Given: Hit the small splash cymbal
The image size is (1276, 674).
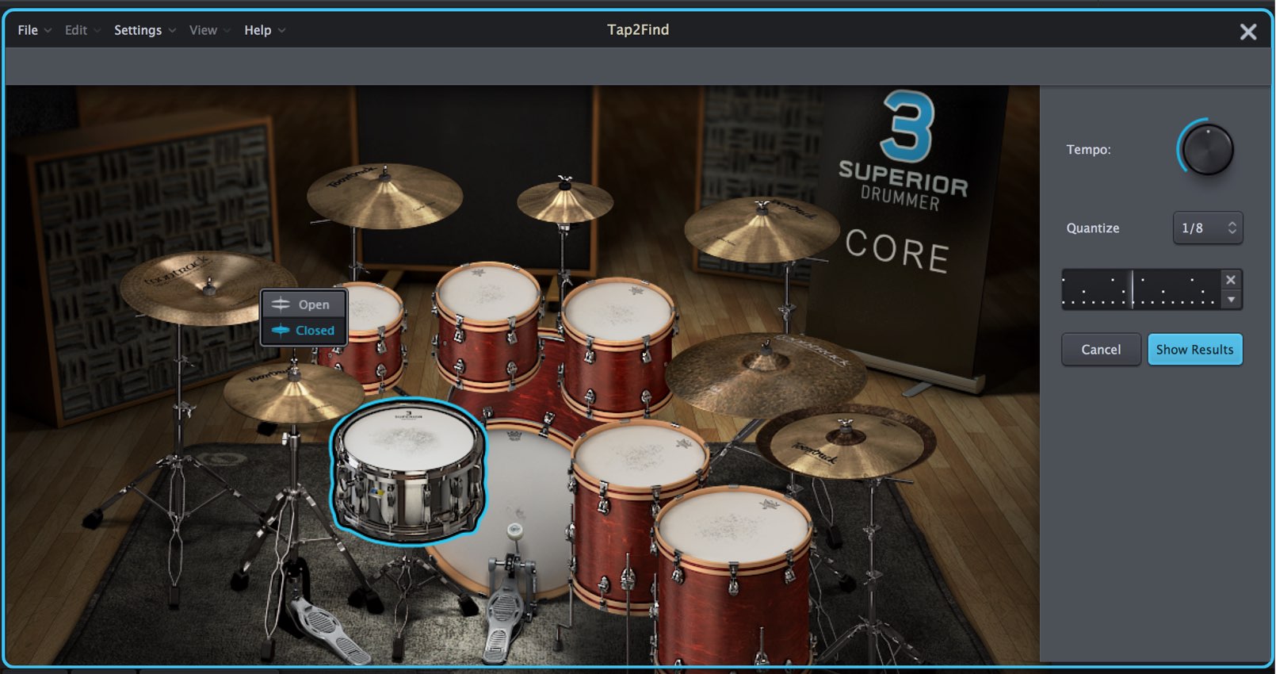Looking at the screenshot, I should (x=565, y=201).
